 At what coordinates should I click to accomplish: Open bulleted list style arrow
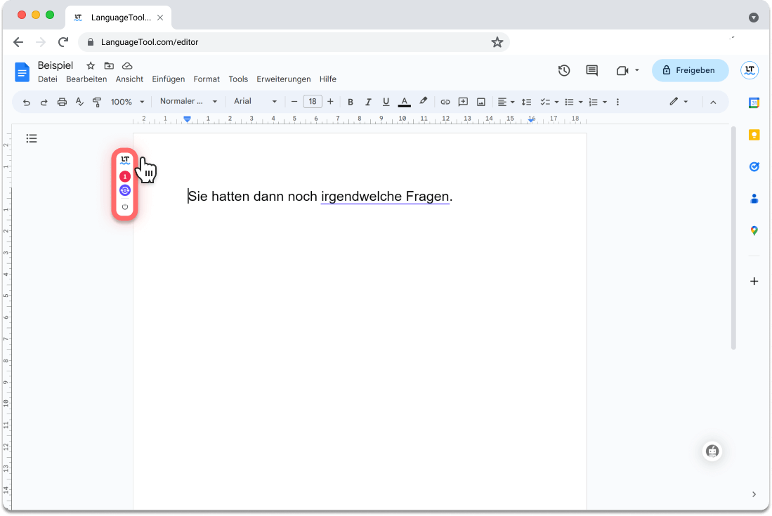581,102
